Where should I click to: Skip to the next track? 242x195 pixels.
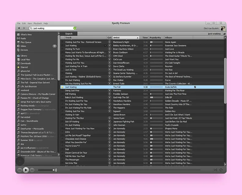point(32,170)
